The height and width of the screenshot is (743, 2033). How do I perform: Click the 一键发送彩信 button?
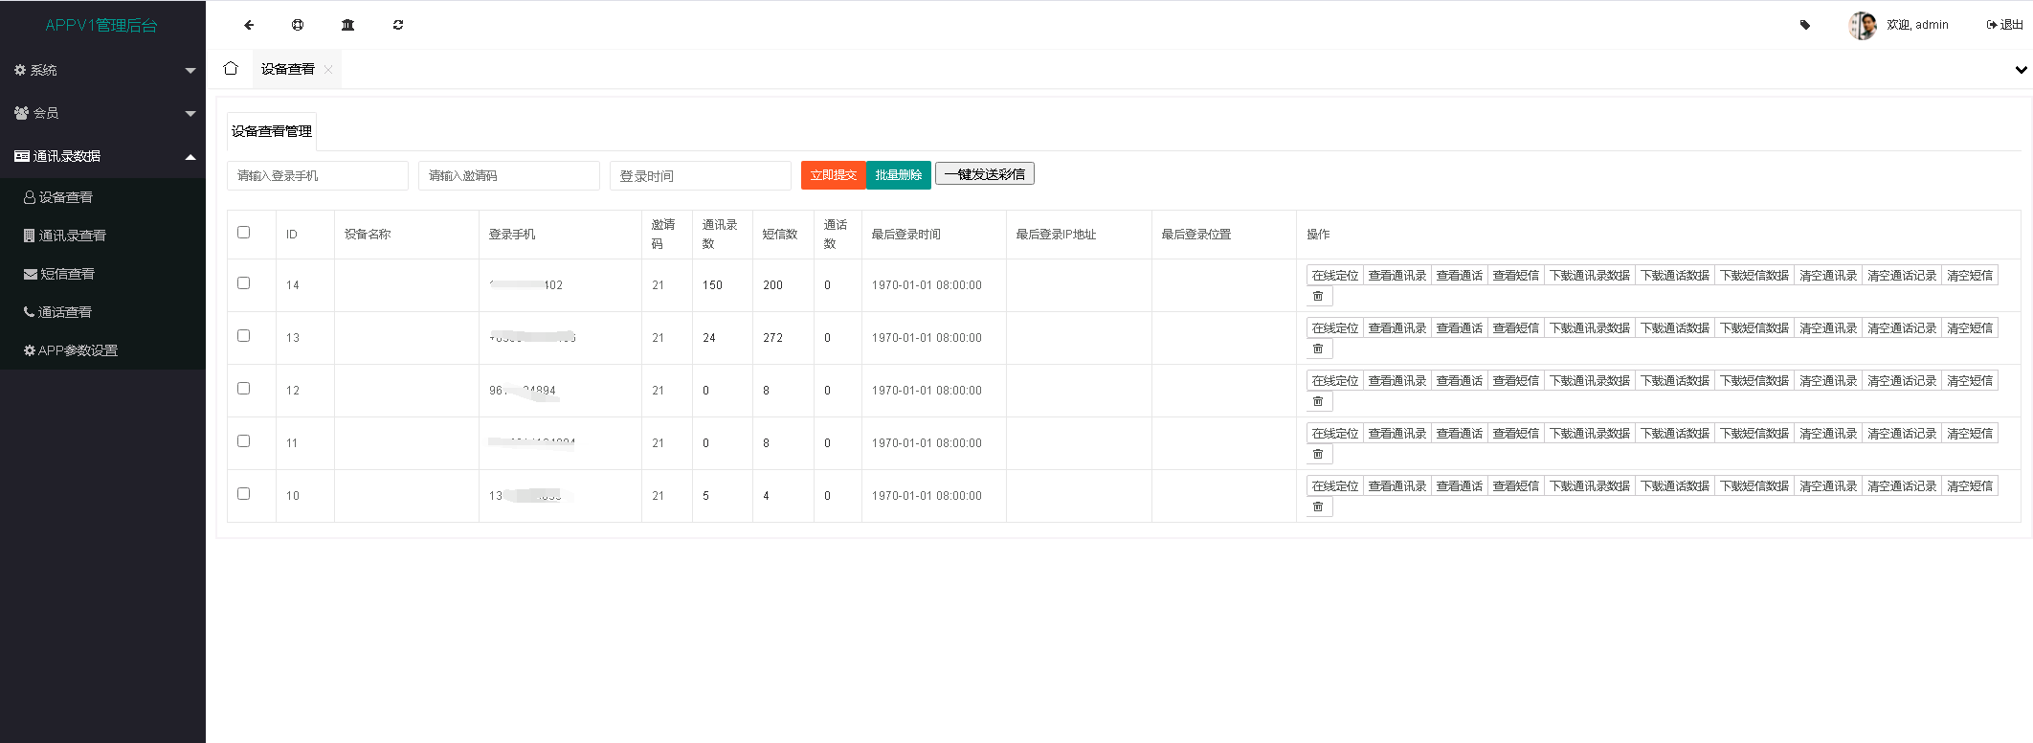tap(985, 174)
